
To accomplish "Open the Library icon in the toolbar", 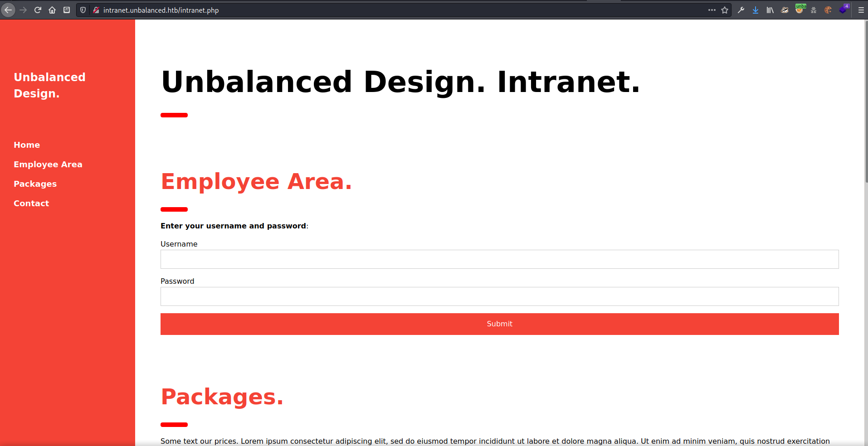I will (770, 10).
